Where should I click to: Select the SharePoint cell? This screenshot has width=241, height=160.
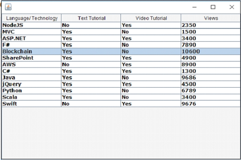point(31,58)
